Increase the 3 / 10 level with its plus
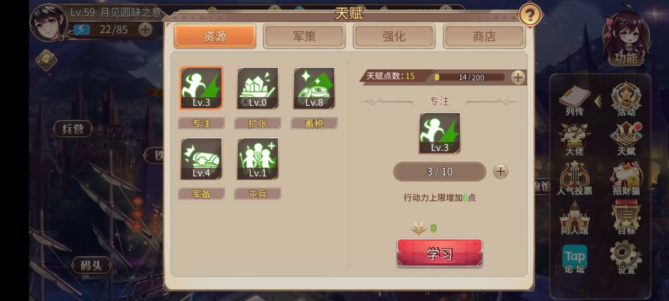This screenshot has width=669, height=301. [x=501, y=172]
